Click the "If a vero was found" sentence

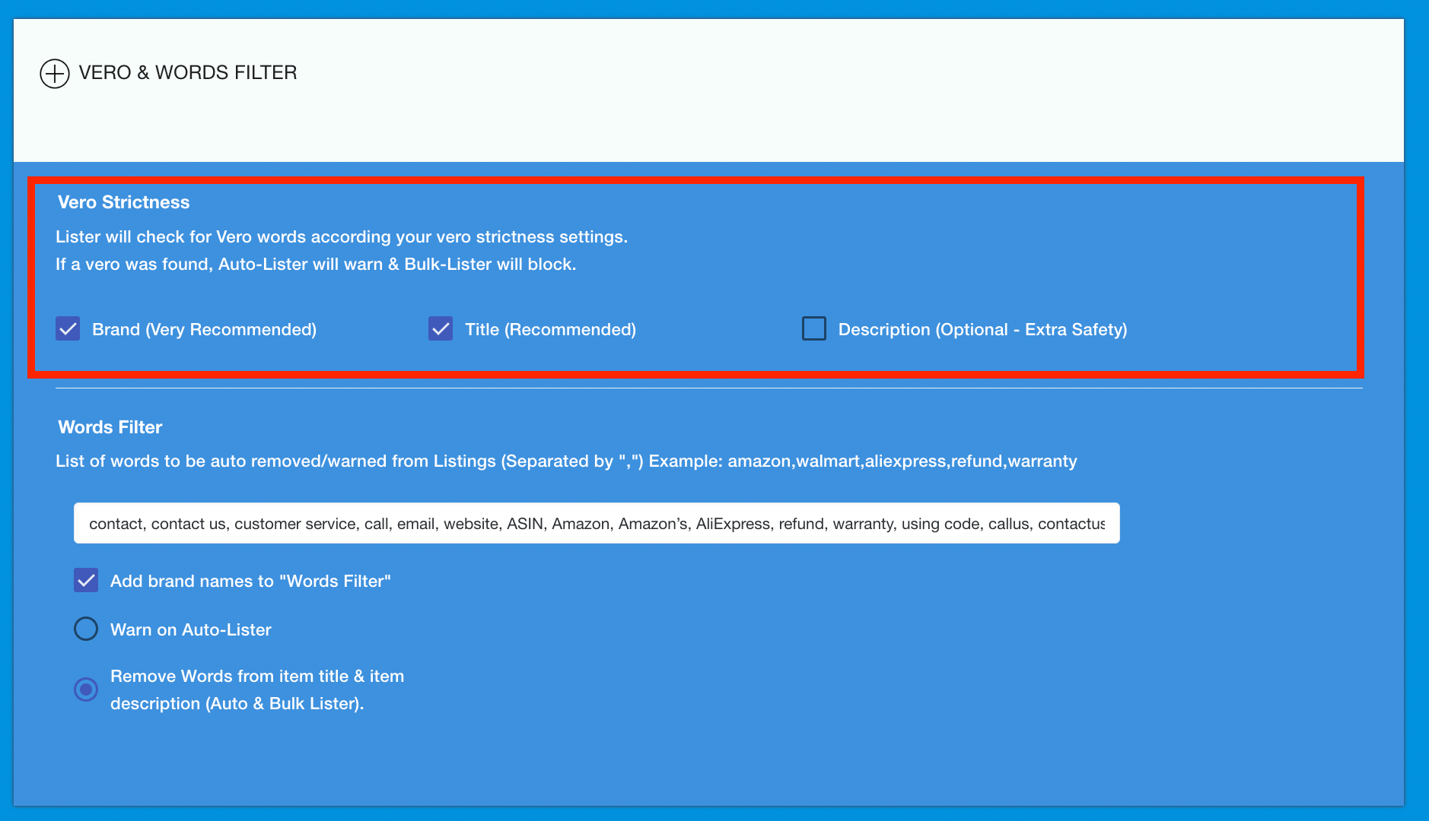[x=316, y=265]
